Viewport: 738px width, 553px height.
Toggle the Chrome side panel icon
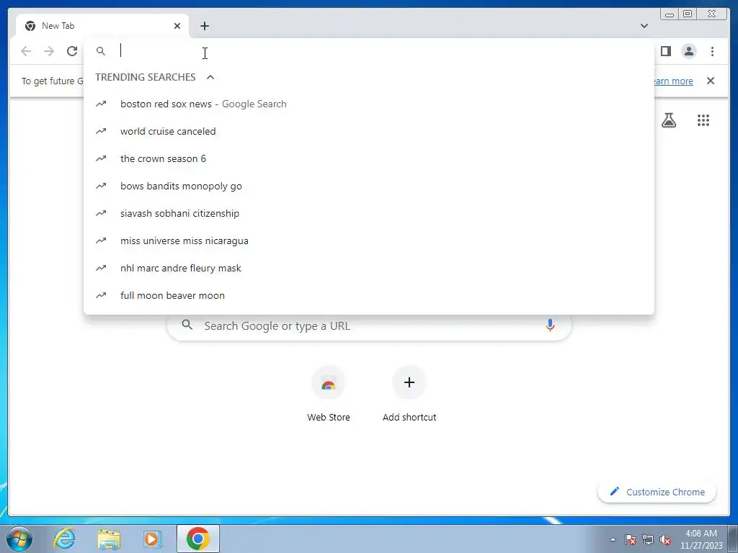pos(665,51)
